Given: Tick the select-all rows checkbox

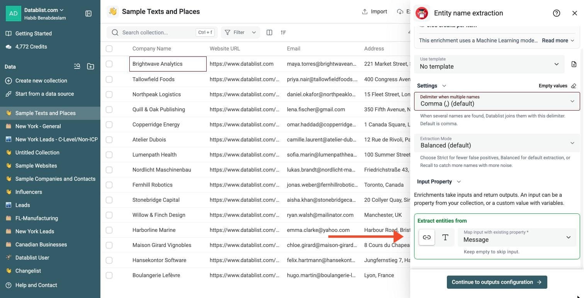Looking at the screenshot, I should click(109, 49).
